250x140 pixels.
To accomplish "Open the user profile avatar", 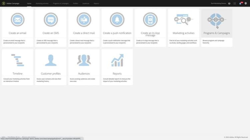I will click(x=246, y=3).
